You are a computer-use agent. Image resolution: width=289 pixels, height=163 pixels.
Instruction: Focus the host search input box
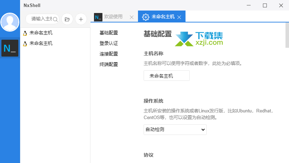[x=42, y=19]
